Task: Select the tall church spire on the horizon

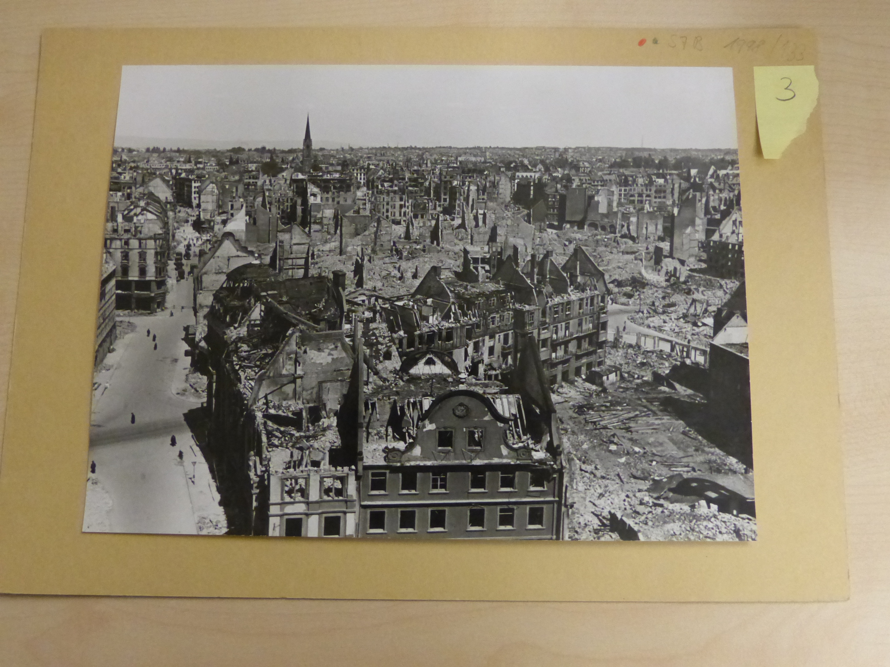Action: point(307,134)
